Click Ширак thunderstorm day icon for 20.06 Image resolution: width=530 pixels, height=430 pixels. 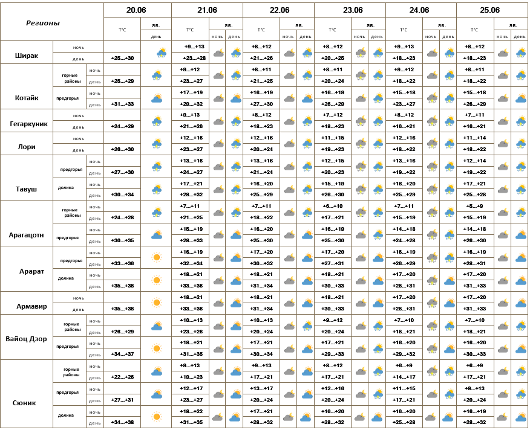click(162, 53)
